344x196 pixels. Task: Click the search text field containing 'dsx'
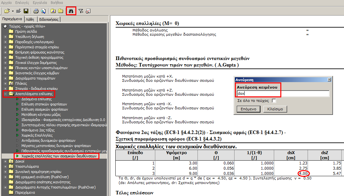tap(283, 93)
